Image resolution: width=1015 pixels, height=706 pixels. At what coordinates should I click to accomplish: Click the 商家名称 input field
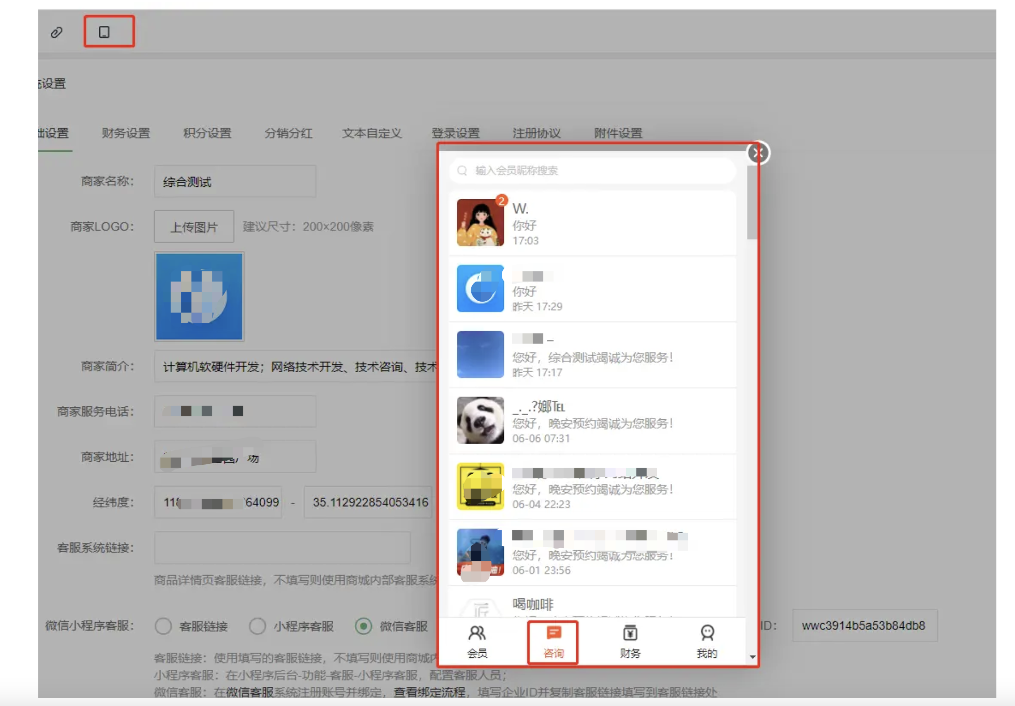(235, 181)
